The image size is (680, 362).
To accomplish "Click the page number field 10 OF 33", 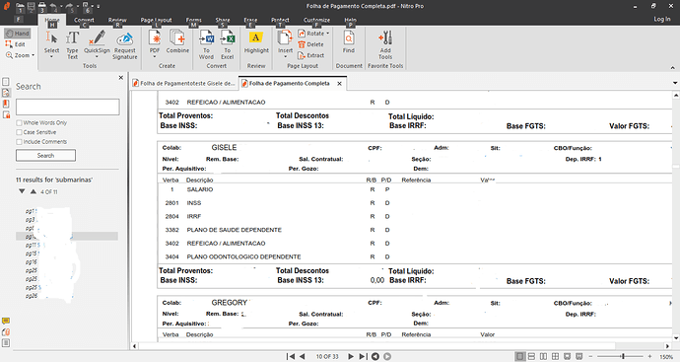I will [x=327, y=356].
